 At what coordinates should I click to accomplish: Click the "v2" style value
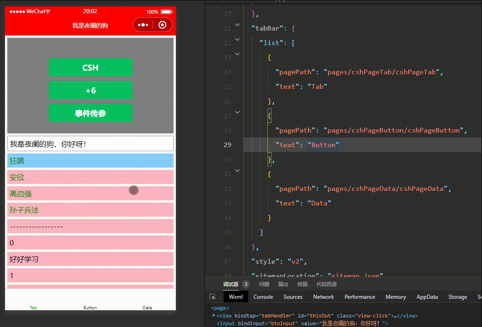pos(295,261)
